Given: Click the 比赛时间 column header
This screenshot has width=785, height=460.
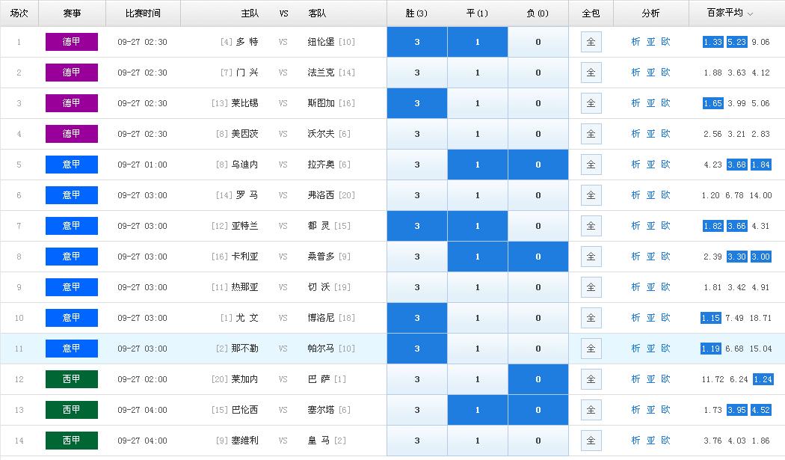Looking at the screenshot, I should [143, 13].
